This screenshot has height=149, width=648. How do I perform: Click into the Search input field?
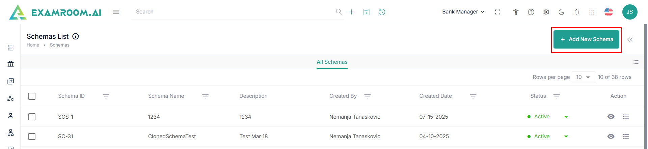point(233,12)
